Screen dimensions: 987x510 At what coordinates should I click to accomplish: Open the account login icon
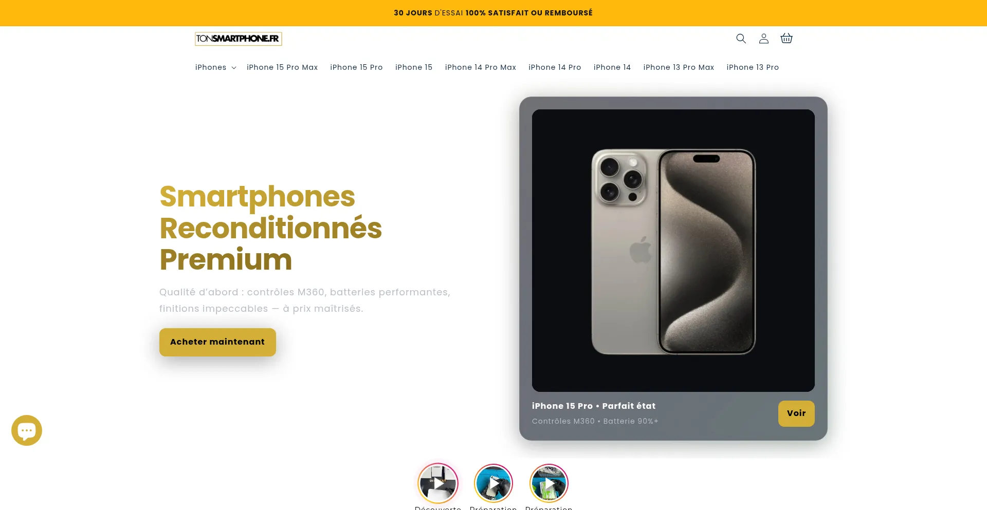click(x=764, y=39)
